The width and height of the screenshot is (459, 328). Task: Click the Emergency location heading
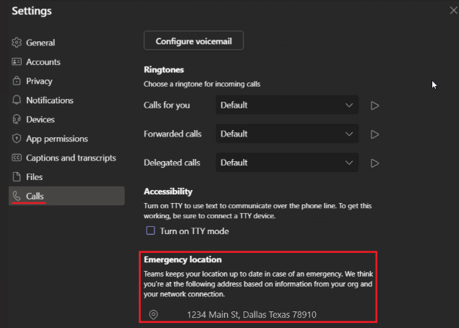183,259
